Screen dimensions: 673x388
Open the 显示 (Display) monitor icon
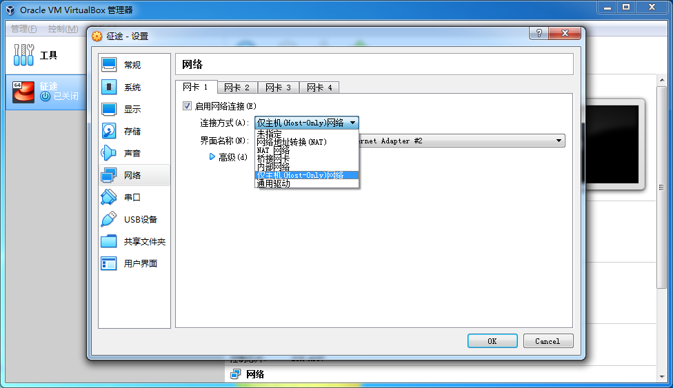coord(110,109)
